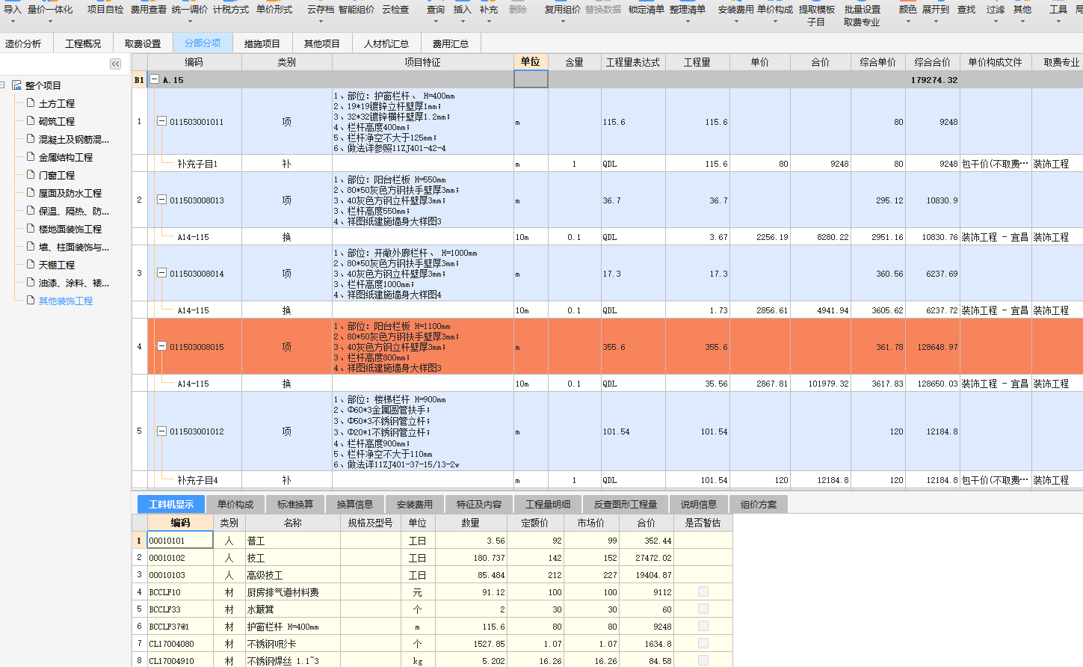Click the 锁定清单 toolbar button
Viewport: 1083px width, 667px height.
coord(647,9)
